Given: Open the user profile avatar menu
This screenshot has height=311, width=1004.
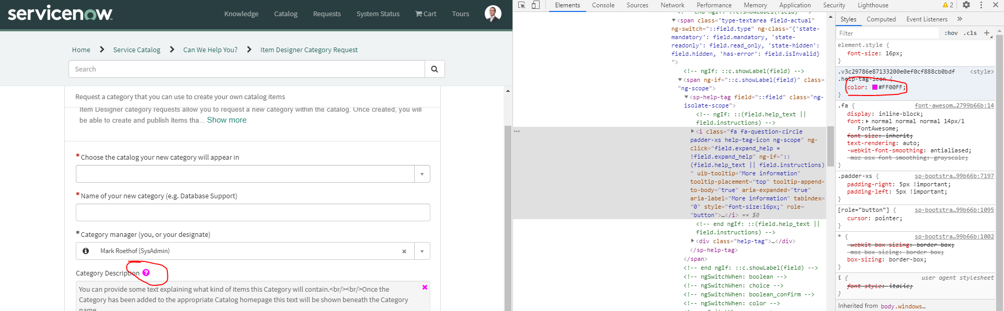Looking at the screenshot, I should (x=493, y=14).
